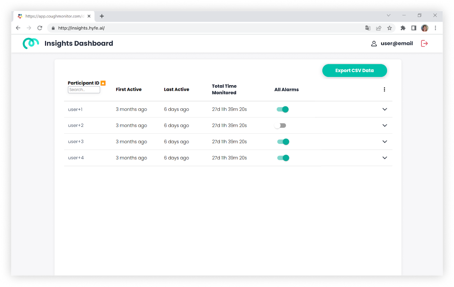Click user+4 first active '3 months ago'
The width and height of the screenshot is (454, 287).
[131, 158]
